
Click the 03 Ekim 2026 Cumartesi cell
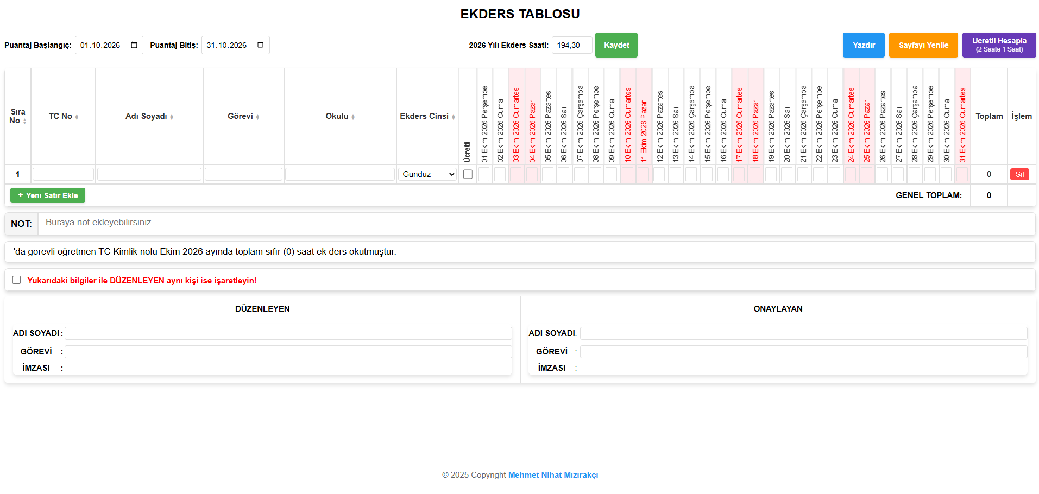click(x=516, y=174)
